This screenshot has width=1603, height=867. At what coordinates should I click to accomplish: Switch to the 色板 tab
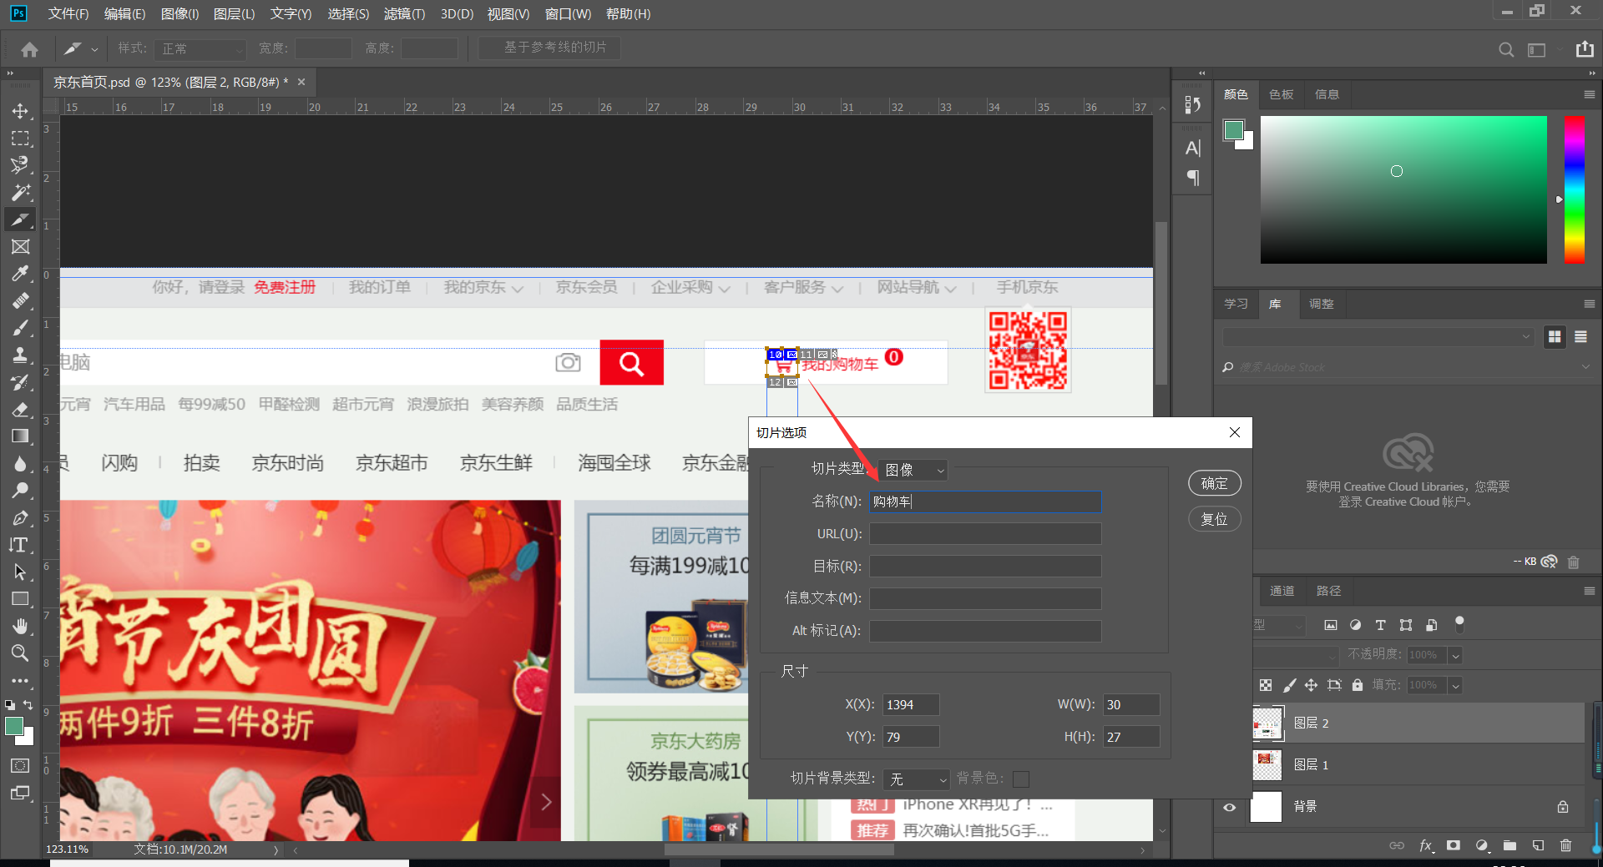pyautogui.click(x=1281, y=94)
